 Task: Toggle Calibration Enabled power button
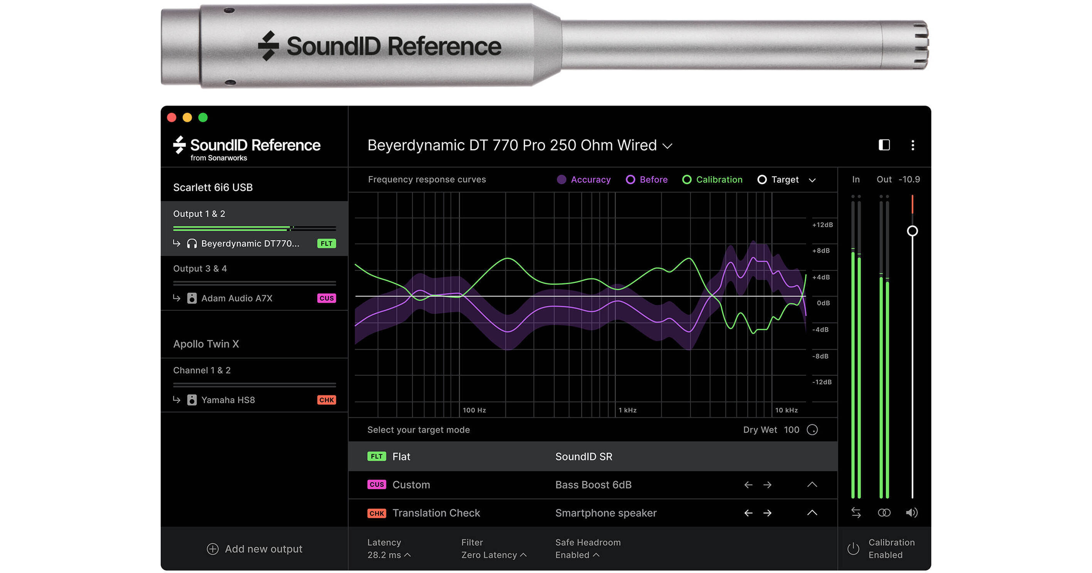click(853, 548)
